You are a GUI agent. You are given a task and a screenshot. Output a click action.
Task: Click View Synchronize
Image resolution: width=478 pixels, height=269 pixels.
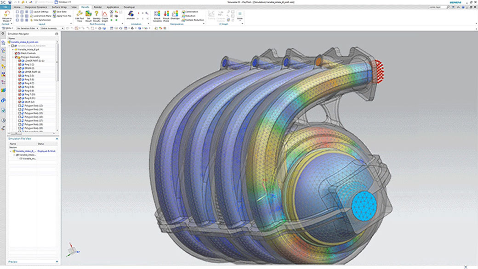pos(40,20)
